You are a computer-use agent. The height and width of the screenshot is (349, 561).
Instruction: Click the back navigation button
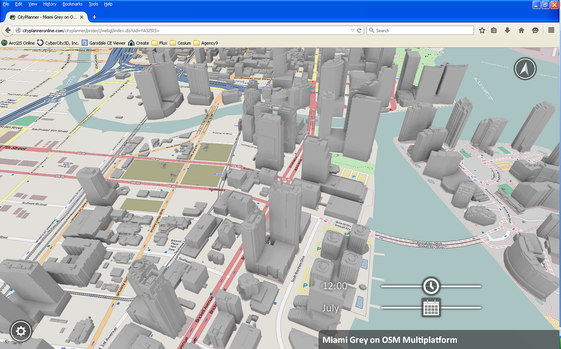(x=7, y=30)
